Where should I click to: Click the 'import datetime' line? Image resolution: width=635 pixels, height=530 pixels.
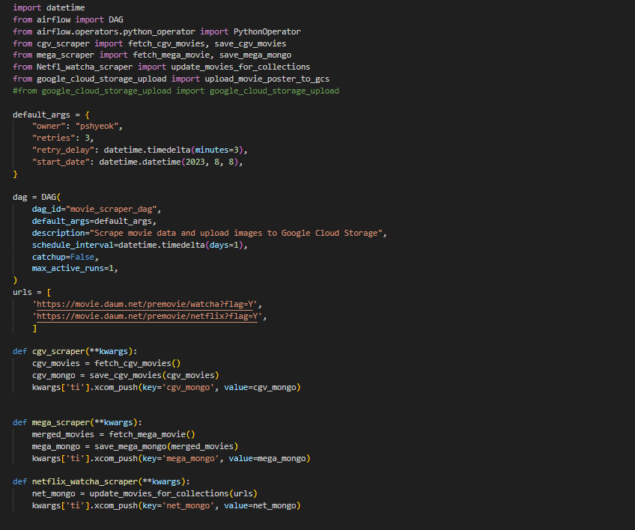coord(49,7)
